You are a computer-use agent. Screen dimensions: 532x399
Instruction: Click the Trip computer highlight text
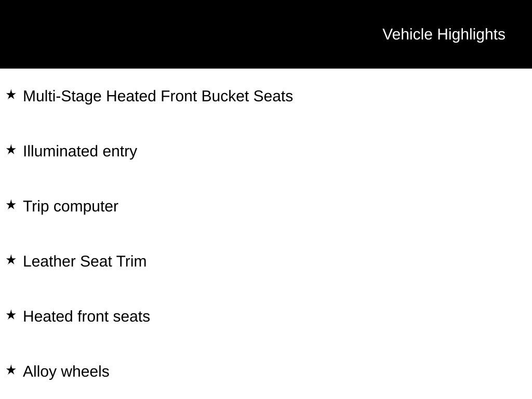(x=71, y=206)
